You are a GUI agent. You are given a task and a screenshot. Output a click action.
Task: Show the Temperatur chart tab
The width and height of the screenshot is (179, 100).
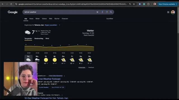pos(28,39)
